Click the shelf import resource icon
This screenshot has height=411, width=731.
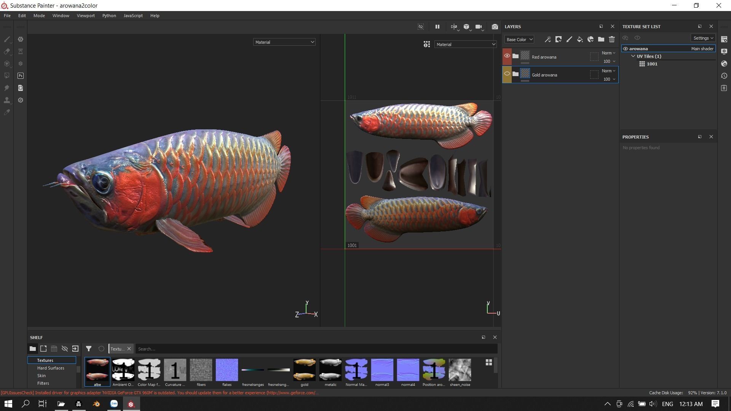click(x=75, y=349)
